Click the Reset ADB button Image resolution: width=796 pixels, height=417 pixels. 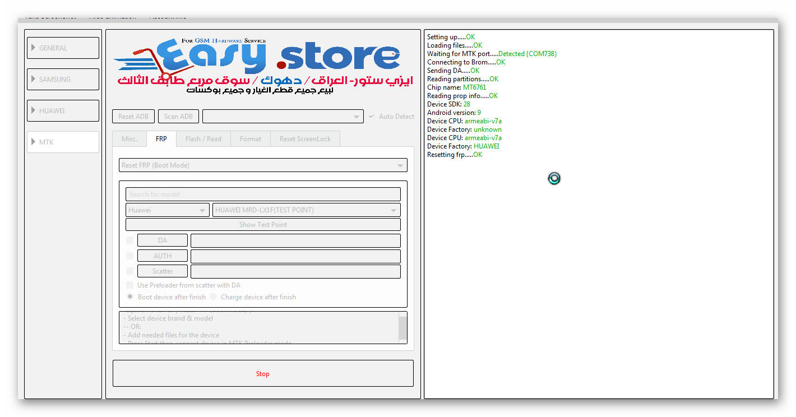tap(133, 117)
